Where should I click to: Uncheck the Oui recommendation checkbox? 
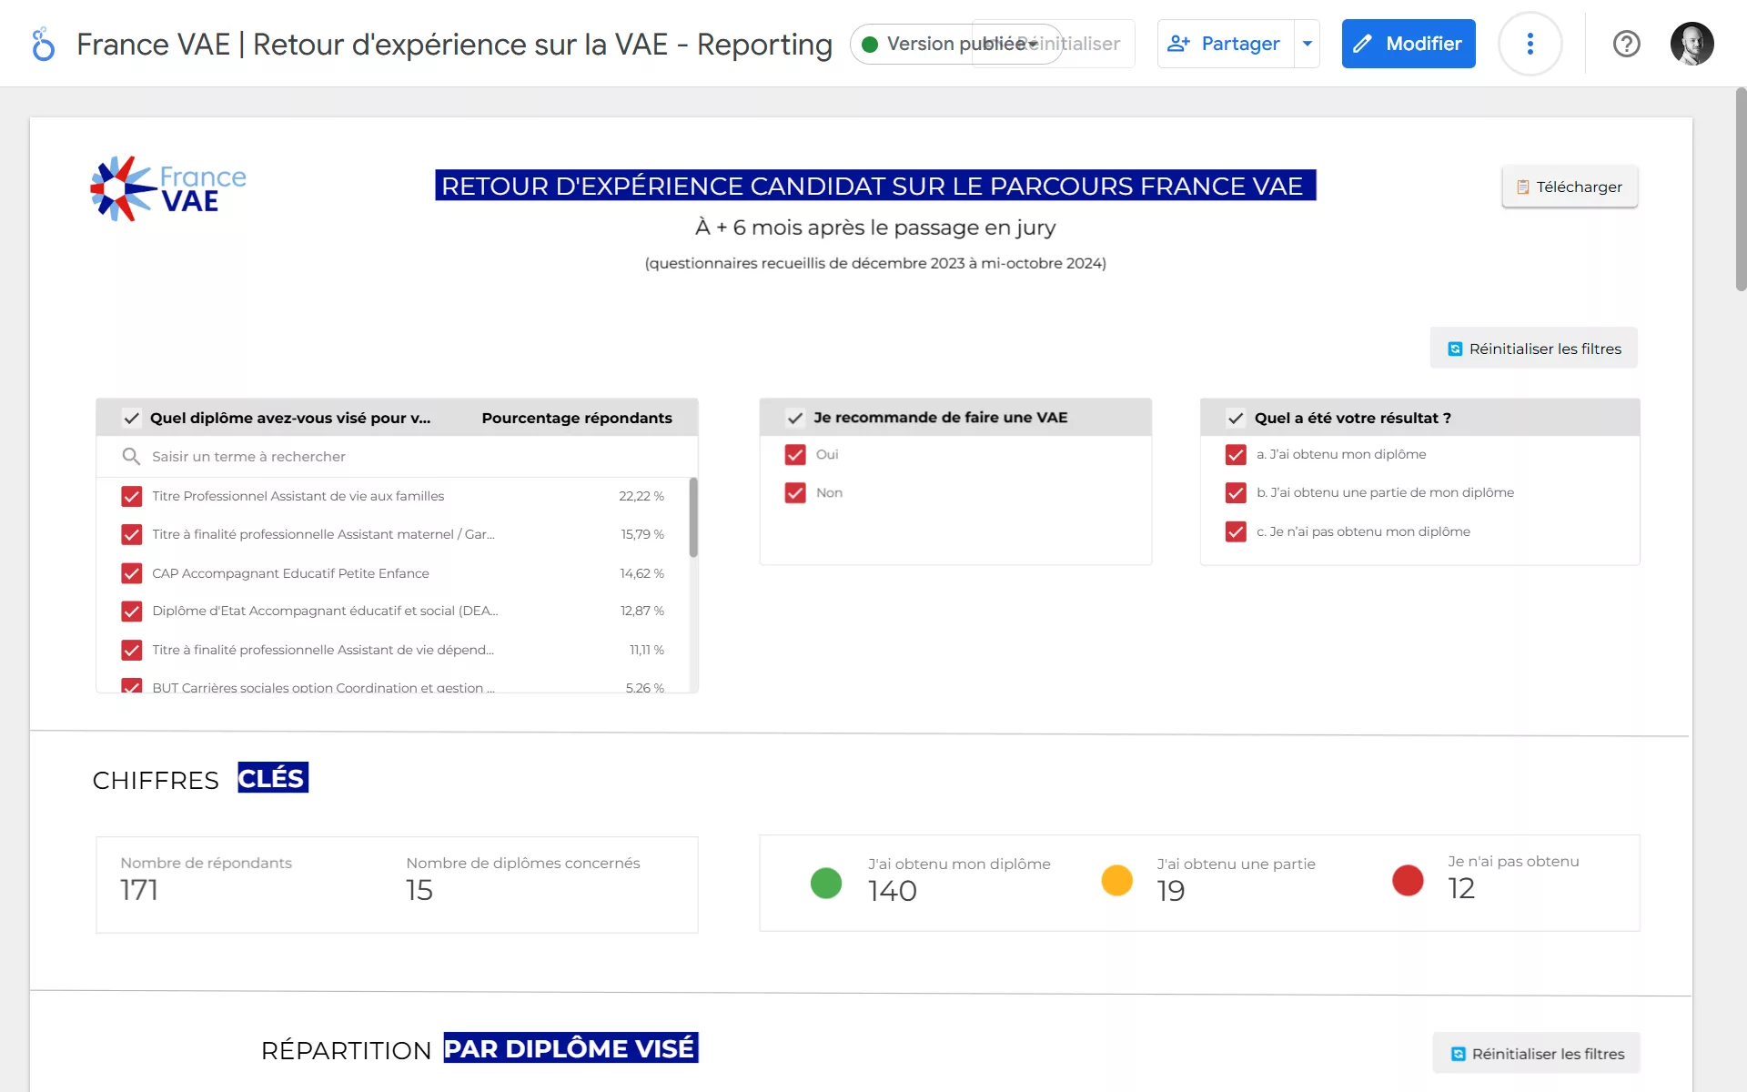click(x=795, y=454)
